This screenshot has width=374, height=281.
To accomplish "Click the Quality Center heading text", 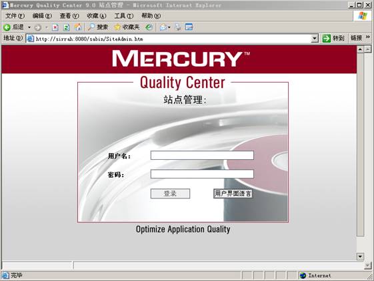I will (x=183, y=83).
